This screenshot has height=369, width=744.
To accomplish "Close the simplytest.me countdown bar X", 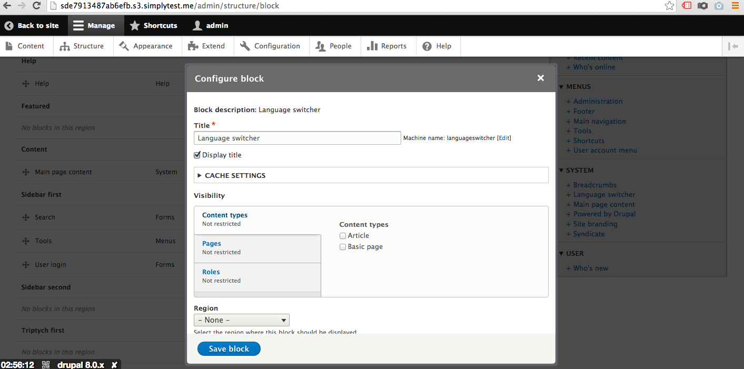I will click(x=114, y=365).
